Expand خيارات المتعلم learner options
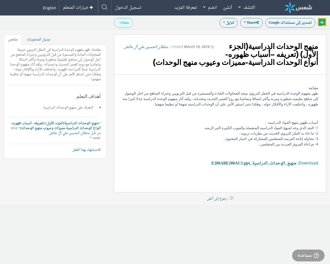This screenshot has height=264, width=330. point(78,7)
